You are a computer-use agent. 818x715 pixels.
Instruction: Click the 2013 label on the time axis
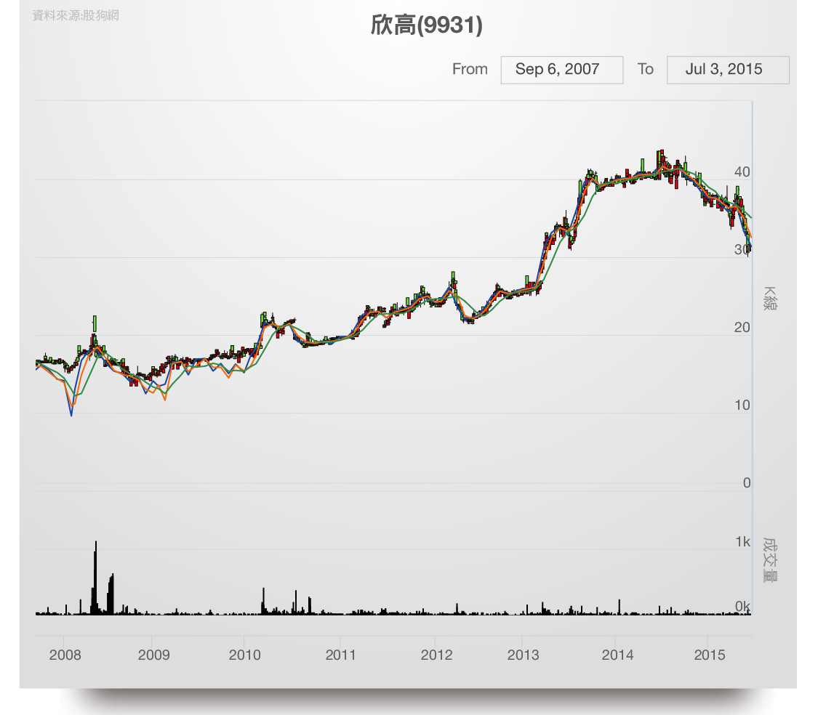coord(523,655)
